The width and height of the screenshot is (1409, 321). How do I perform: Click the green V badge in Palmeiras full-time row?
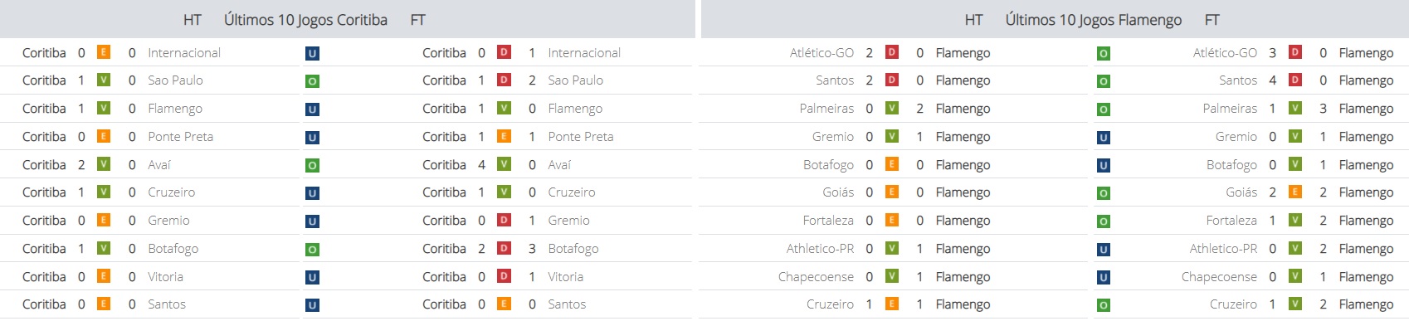pyautogui.click(x=1295, y=108)
